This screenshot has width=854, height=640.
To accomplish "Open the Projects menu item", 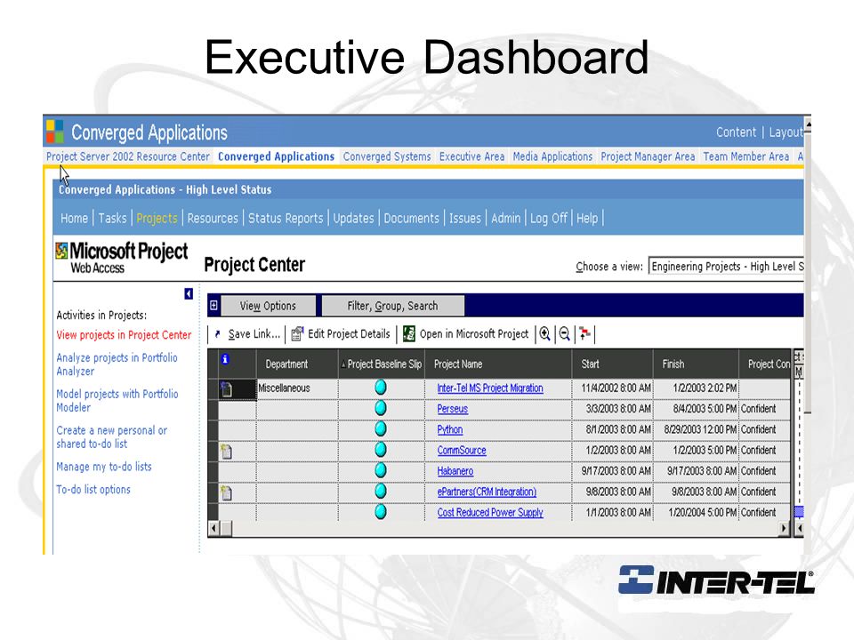I will click(x=157, y=219).
